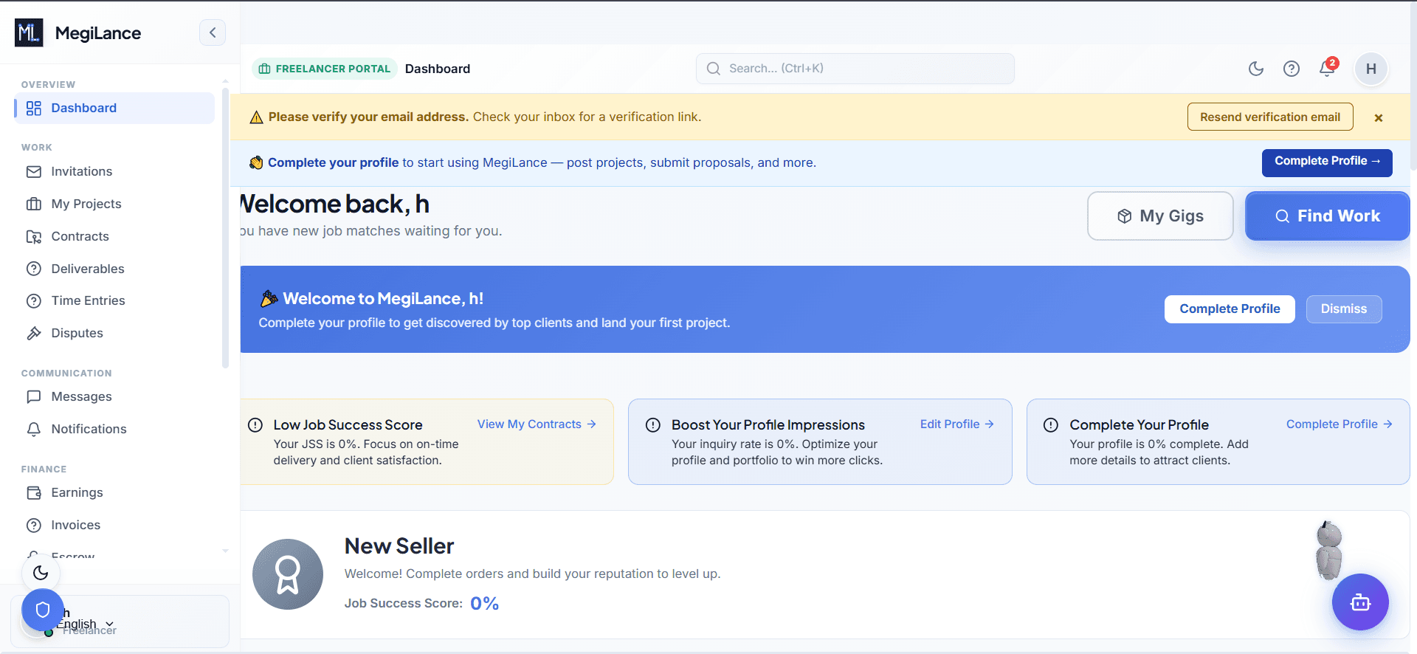Click the white Complete Profile button in welcome banner
Image resolution: width=1417 pixels, height=654 pixels.
click(x=1230, y=309)
